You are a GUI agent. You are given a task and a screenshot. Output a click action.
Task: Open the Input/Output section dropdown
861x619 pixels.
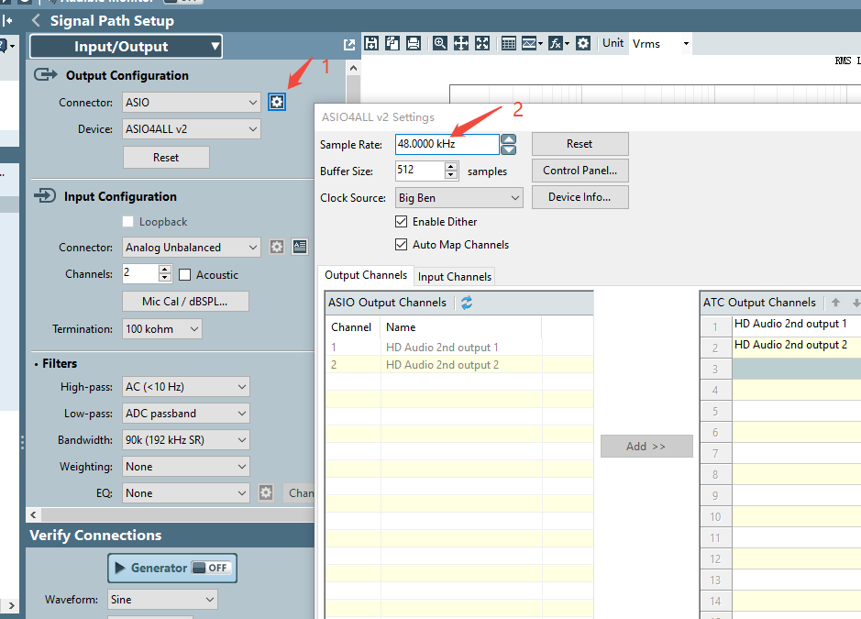click(127, 47)
